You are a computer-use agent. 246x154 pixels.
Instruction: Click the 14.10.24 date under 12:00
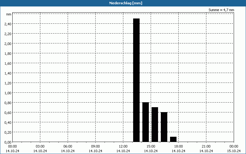123,151
